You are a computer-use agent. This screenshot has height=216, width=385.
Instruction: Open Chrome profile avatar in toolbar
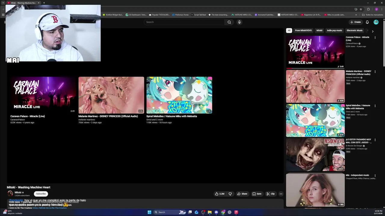coord(376,9)
